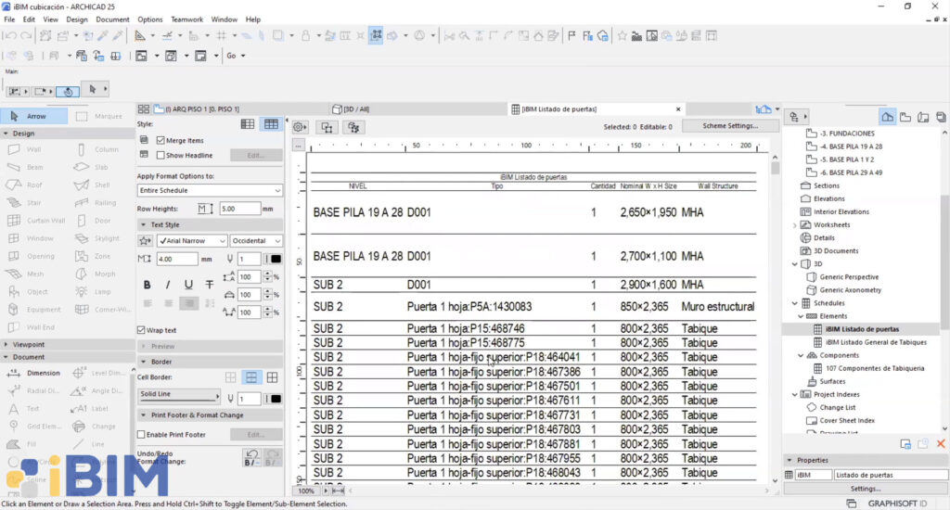This screenshot has height=510, width=950.
Task: Open iBIM Listado General de Tabiques schedule
Action: click(876, 342)
